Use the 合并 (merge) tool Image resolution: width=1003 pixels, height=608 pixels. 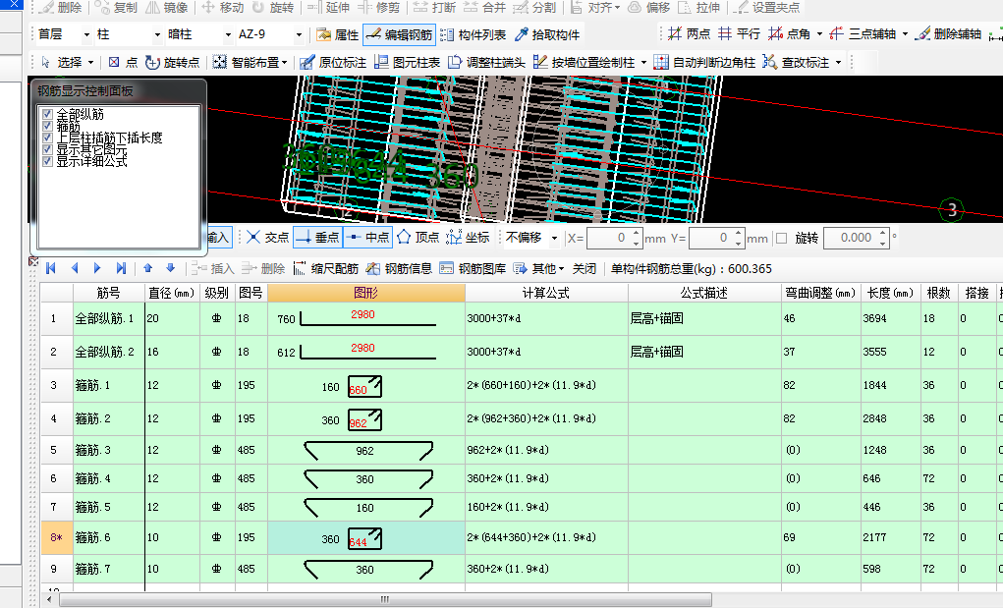point(485,8)
